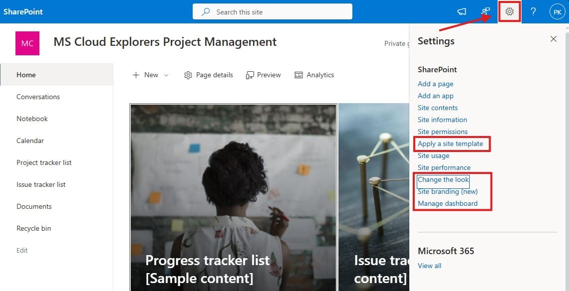Click Change the look link
The image size is (569, 291).
[x=443, y=179]
